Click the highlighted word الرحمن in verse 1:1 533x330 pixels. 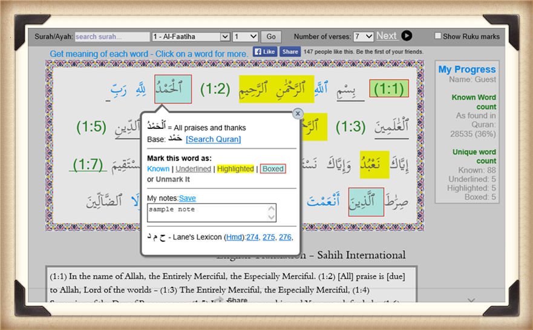tap(290, 89)
